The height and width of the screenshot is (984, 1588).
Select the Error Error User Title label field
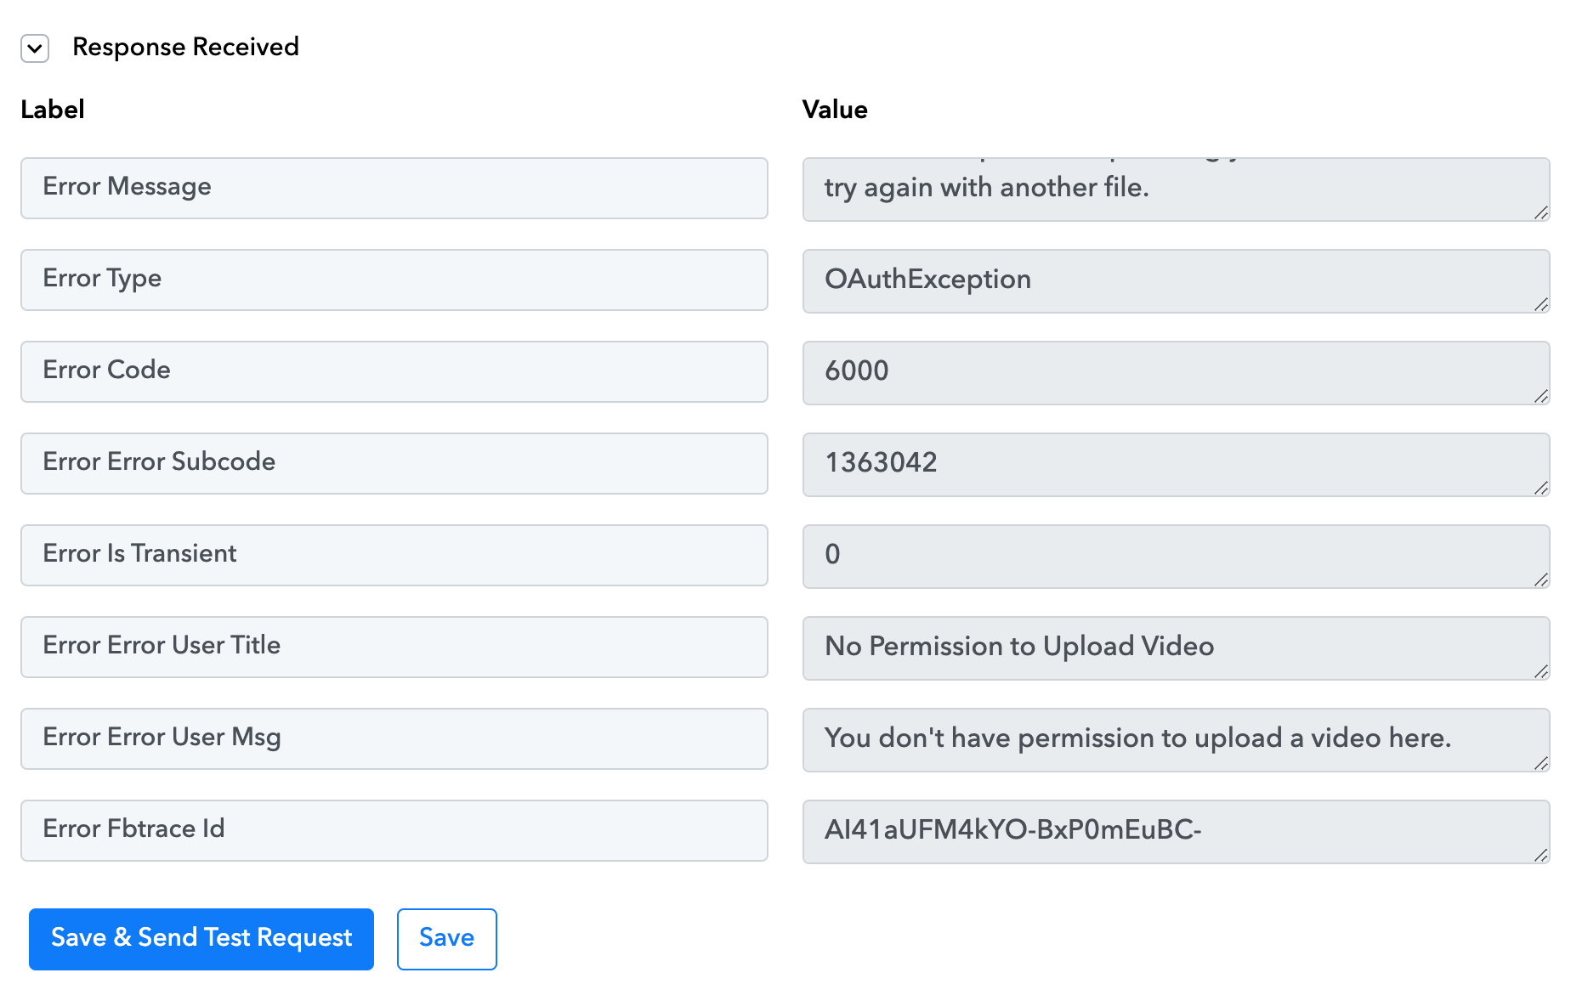point(394,647)
